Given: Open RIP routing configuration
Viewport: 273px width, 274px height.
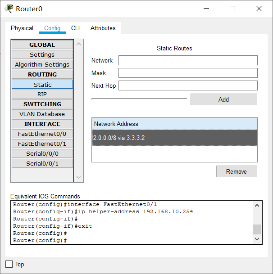Looking at the screenshot, I should click(42, 94).
